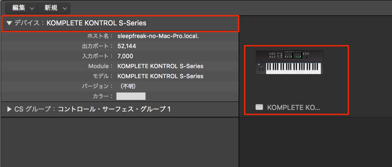The height and width of the screenshot is (167, 392).
Task: Click the 入力ポート value 7,000
Action: point(125,56)
